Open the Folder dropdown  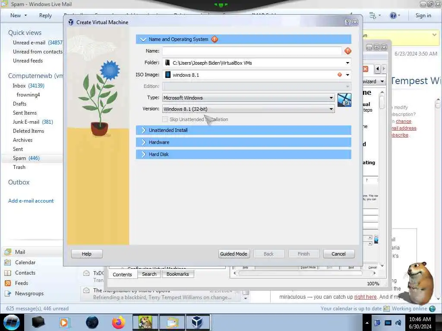click(347, 63)
